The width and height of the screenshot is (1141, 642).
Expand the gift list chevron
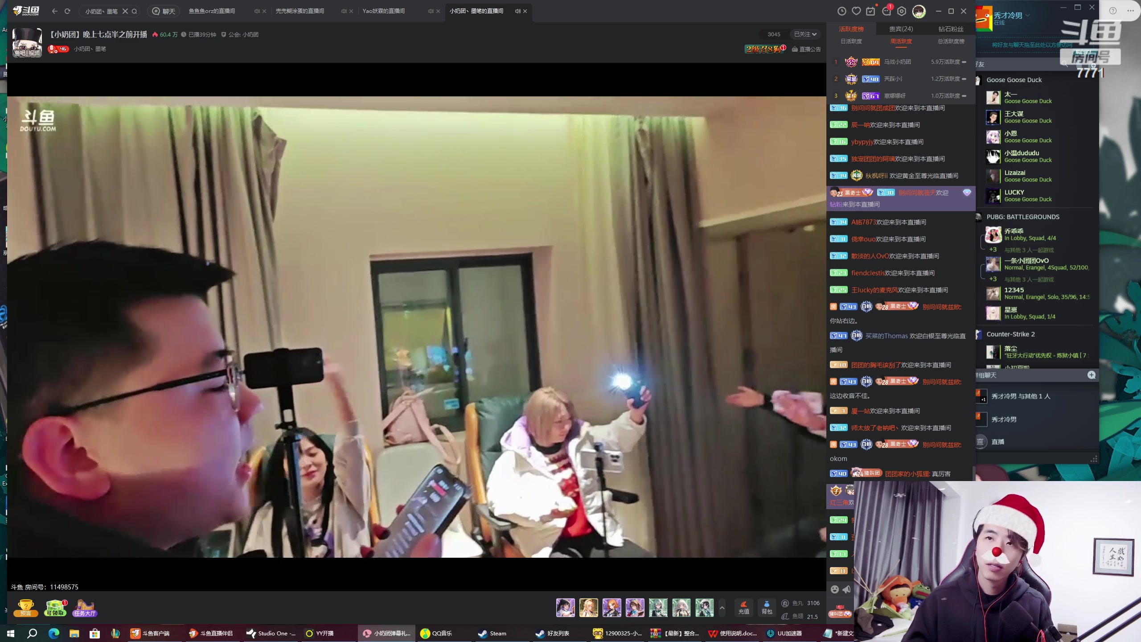[722, 607]
